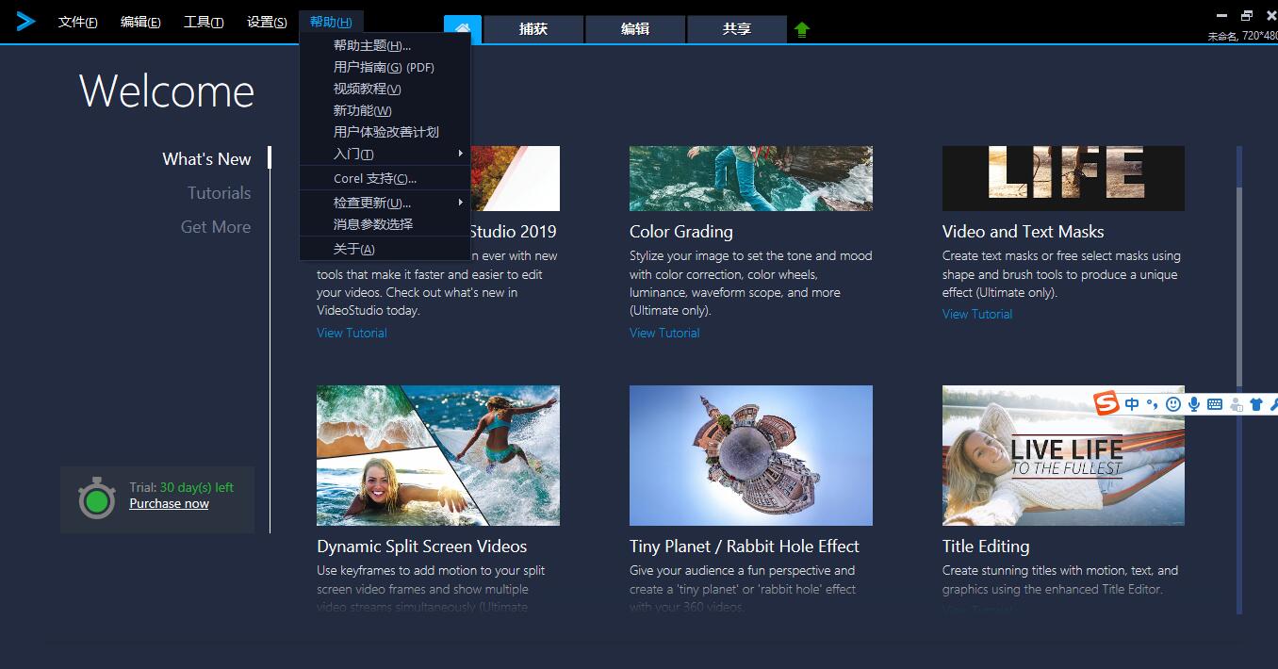Click the Color Grading thumbnail
The width and height of the screenshot is (1278, 669).
click(x=751, y=178)
